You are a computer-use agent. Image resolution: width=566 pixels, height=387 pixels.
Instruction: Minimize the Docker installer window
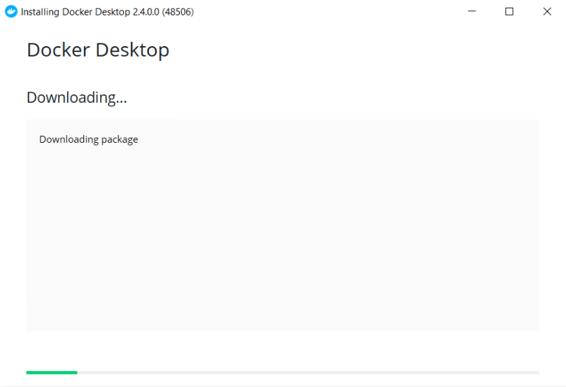472,12
